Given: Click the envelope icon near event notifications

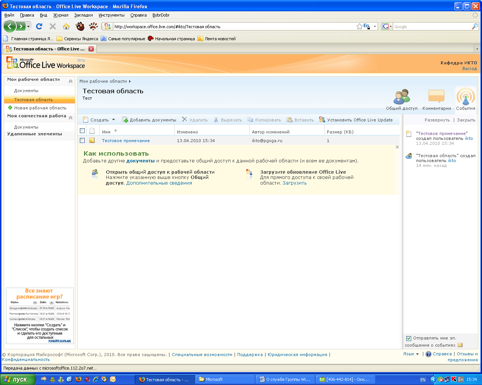Looking at the screenshot, I should click(x=460, y=345).
